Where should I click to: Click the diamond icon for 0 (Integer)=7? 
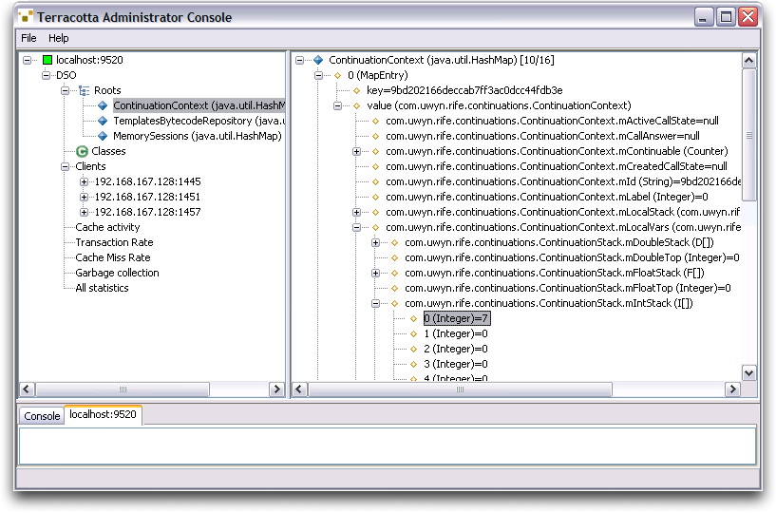pos(414,318)
